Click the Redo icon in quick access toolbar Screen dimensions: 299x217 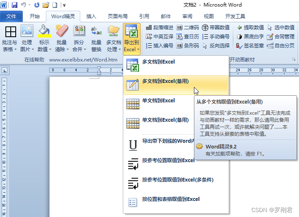[37, 5]
